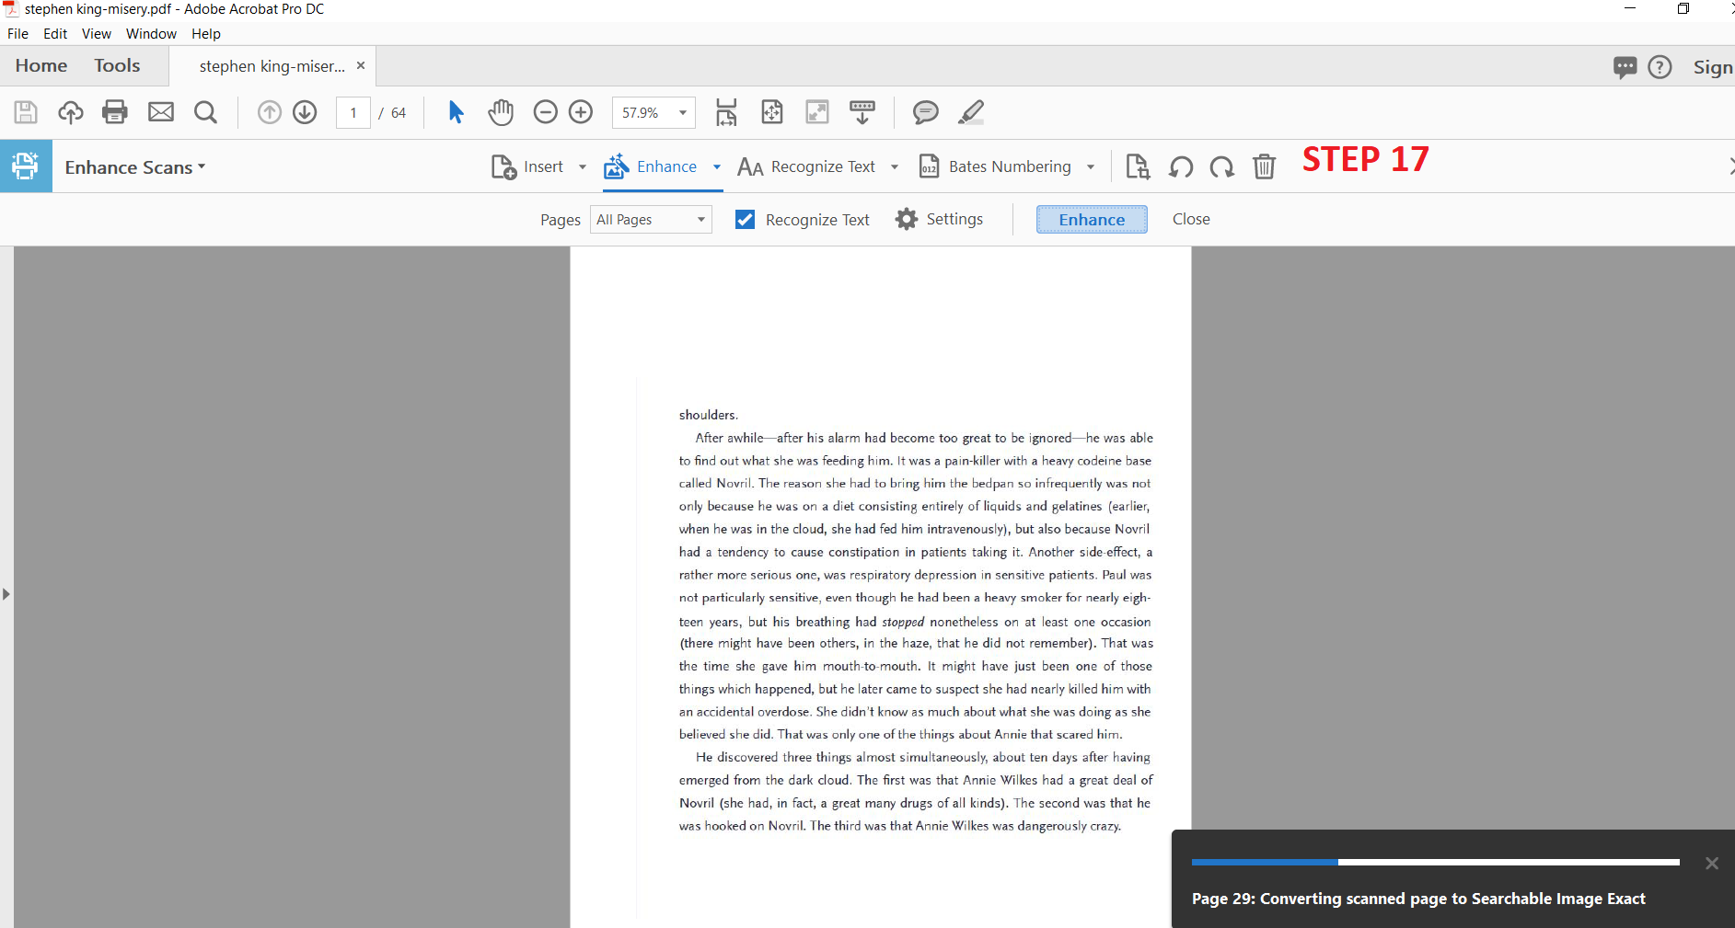
Task: Go to next page arrow
Action: 305,112
